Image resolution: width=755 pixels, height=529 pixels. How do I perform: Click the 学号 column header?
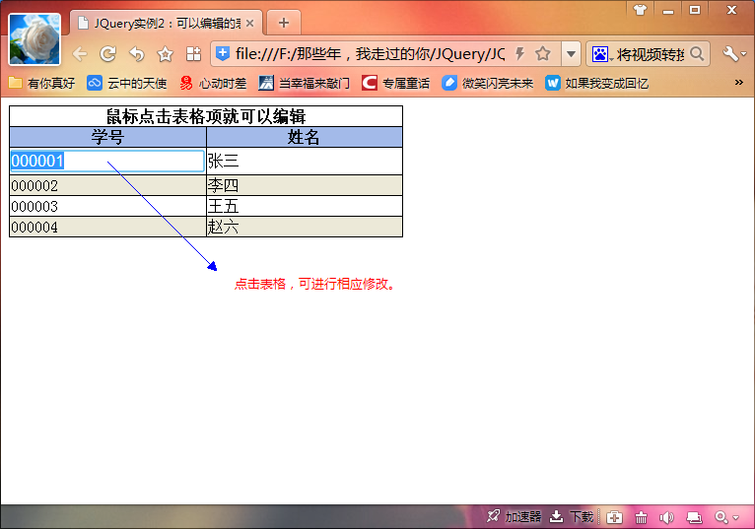pos(107,137)
